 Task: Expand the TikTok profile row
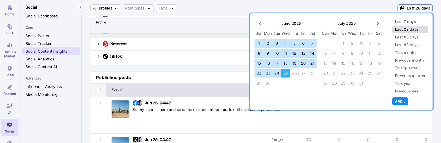coord(98,56)
